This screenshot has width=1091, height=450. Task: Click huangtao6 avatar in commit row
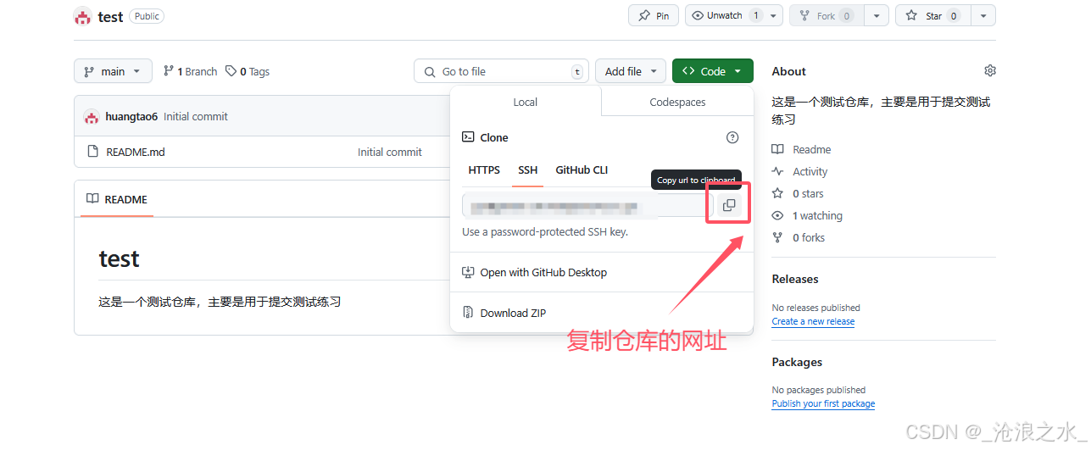(x=92, y=117)
